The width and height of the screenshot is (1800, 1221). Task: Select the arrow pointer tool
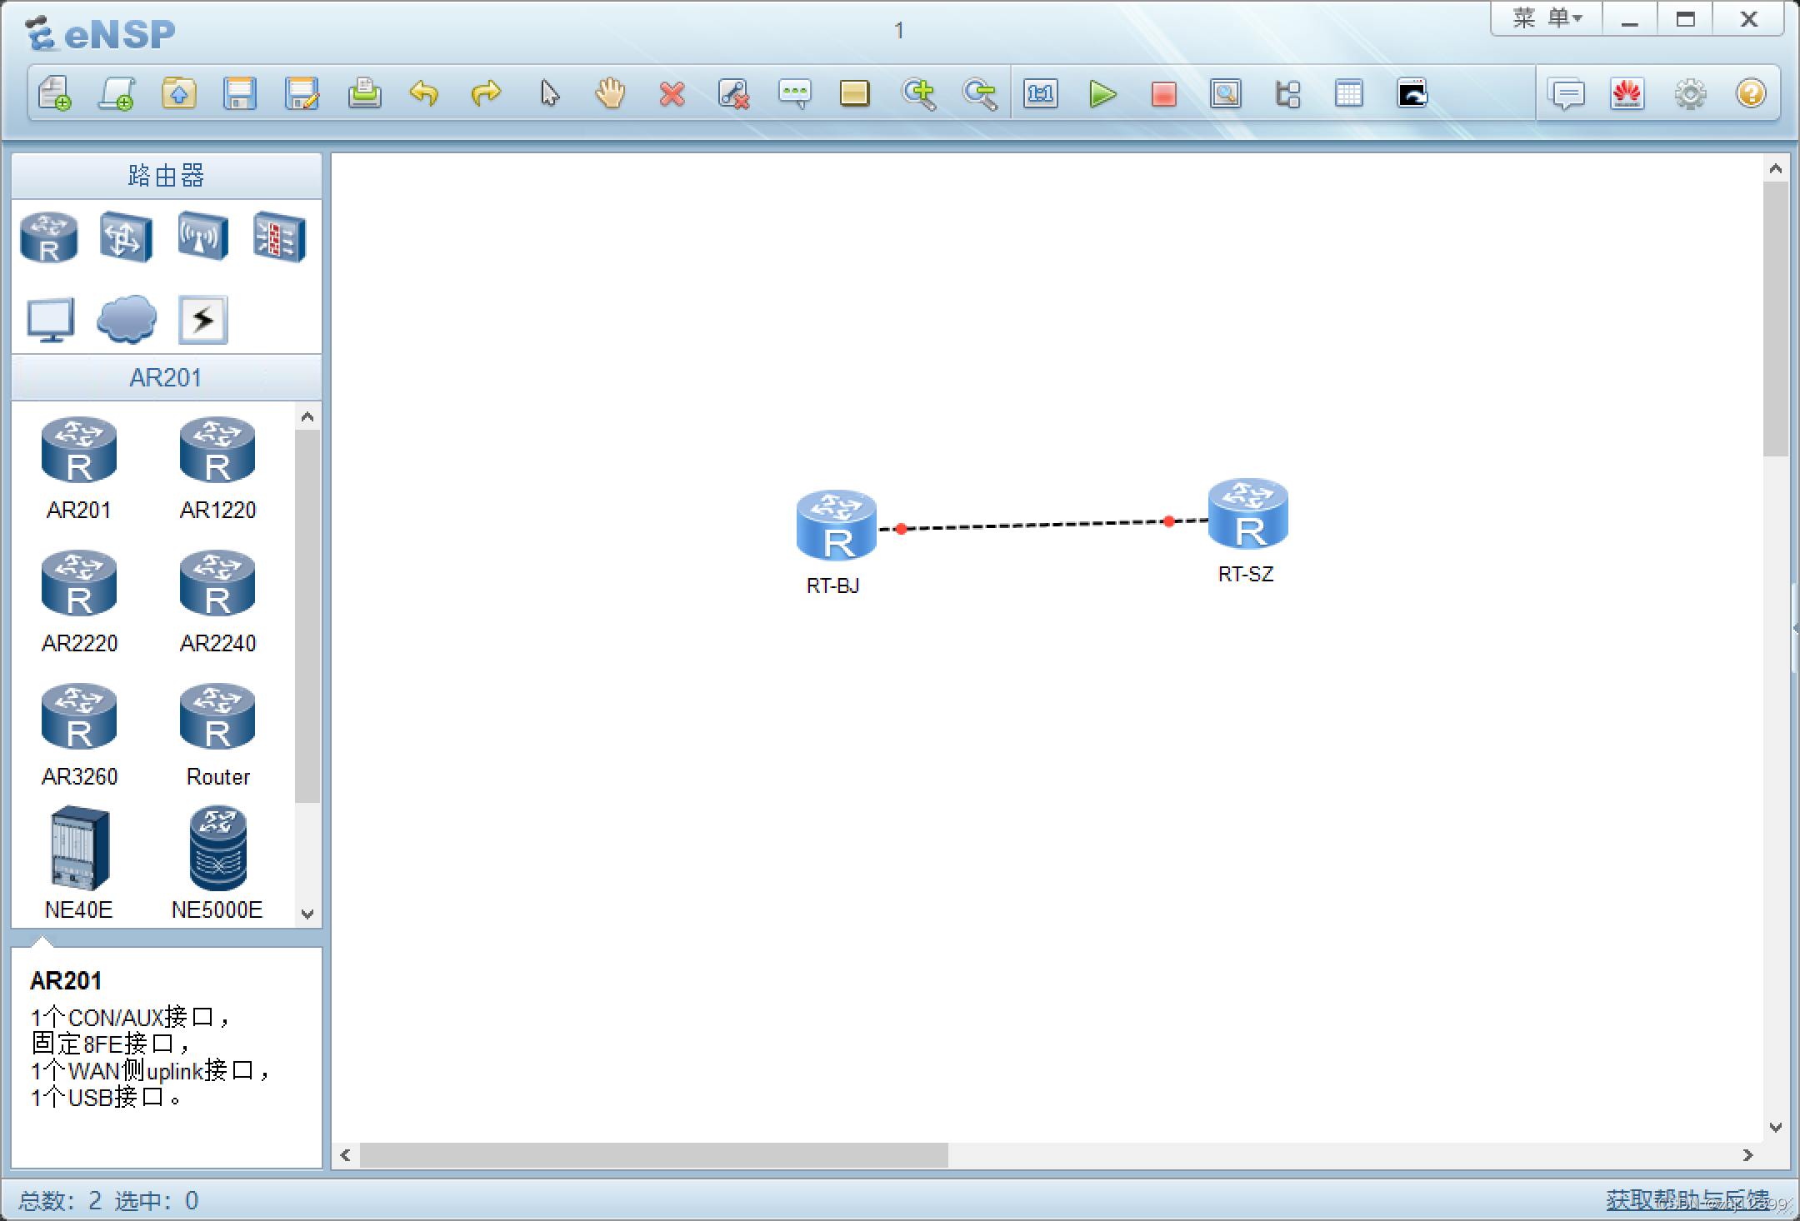549,93
